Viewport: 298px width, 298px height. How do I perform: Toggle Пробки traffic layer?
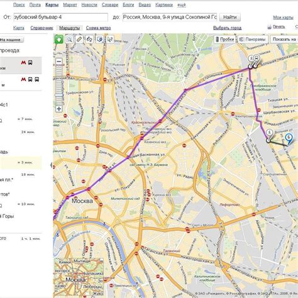pyautogui.click(x=225, y=39)
